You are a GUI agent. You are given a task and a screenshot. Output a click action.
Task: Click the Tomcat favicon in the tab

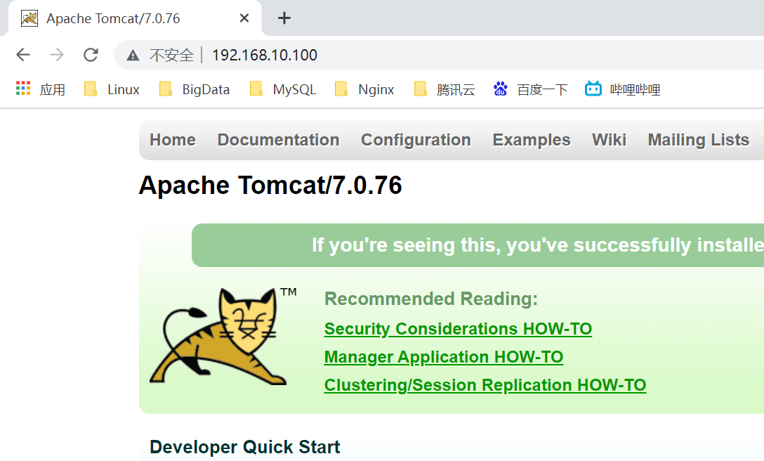click(29, 18)
